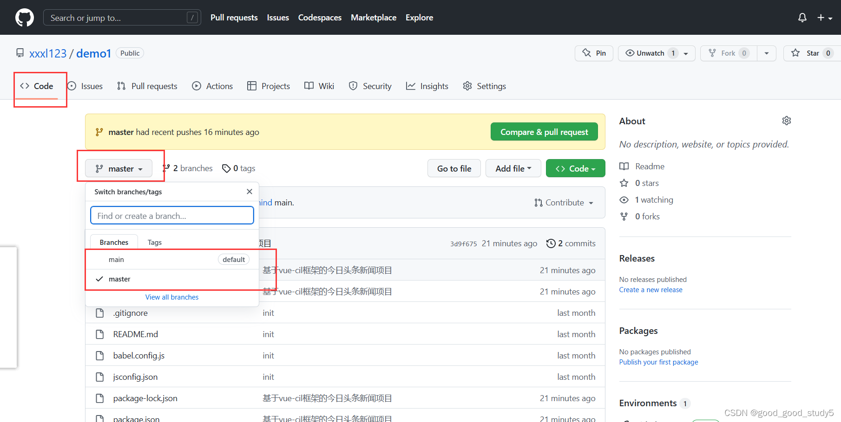
Task: Switch to the Projects tab
Action: pos(269,86)
